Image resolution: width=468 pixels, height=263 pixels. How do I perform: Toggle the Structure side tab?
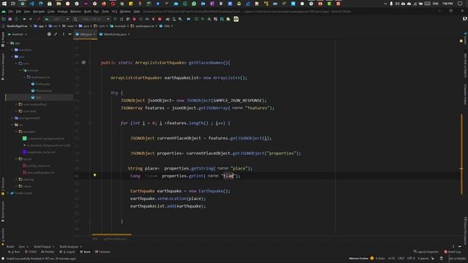pos(3,186)
